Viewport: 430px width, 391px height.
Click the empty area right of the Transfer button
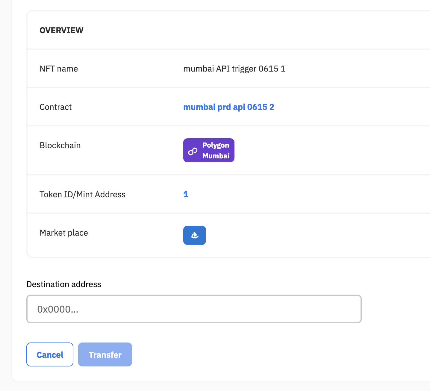click(x=240, y=354)
